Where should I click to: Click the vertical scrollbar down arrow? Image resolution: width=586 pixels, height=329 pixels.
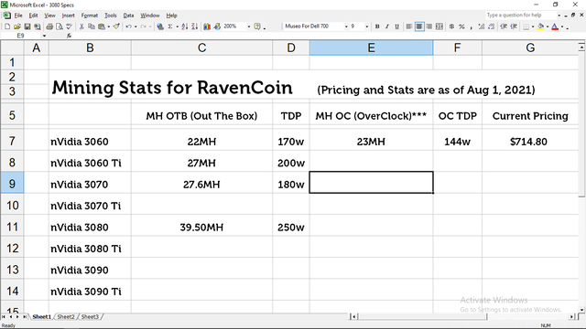581,310
